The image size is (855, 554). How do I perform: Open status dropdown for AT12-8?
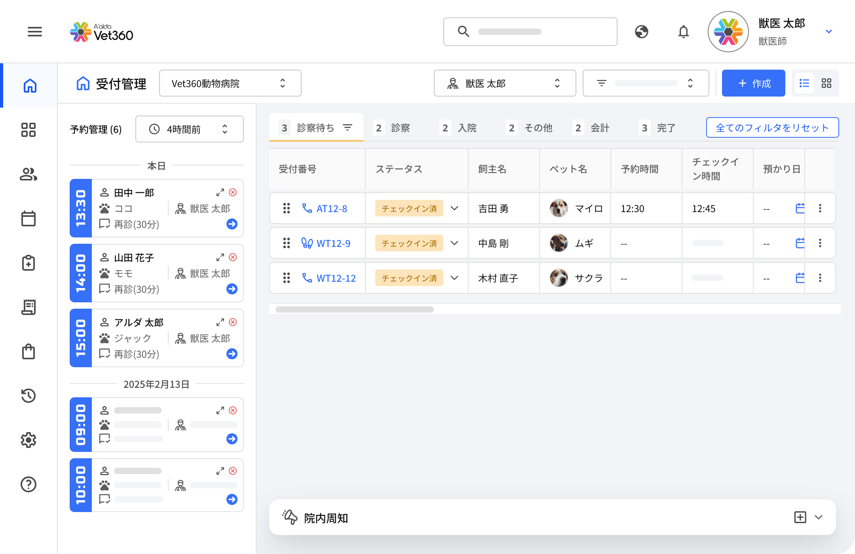coord(454,208)
